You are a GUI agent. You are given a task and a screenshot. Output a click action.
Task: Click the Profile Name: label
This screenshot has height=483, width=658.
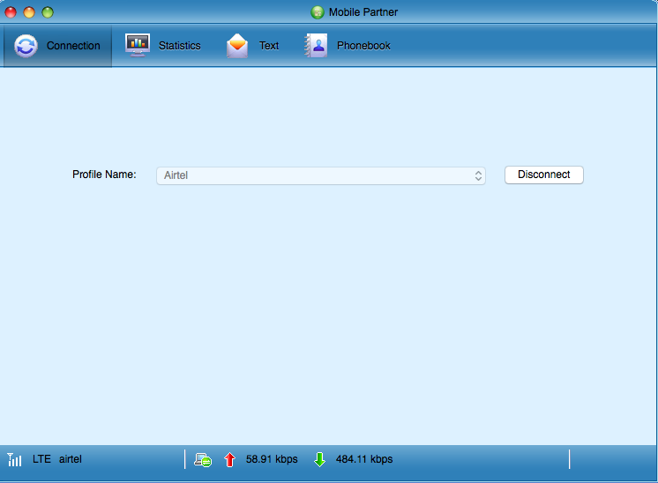click(104, 175)
